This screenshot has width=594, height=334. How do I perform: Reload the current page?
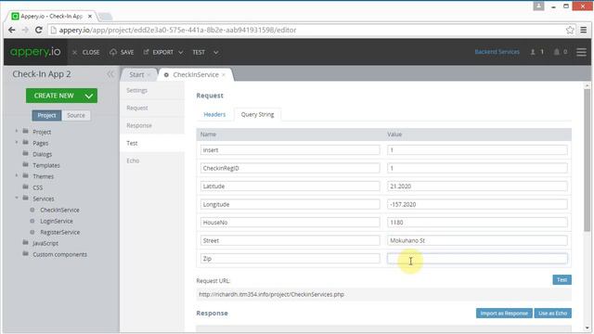[x=38, y=30]
